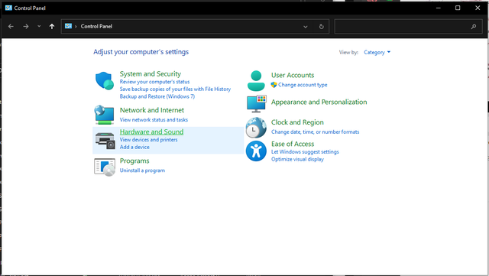This screenshot has width=489, height=276.
Task: Open Save backup copies with File History
Action: point(175,89)
